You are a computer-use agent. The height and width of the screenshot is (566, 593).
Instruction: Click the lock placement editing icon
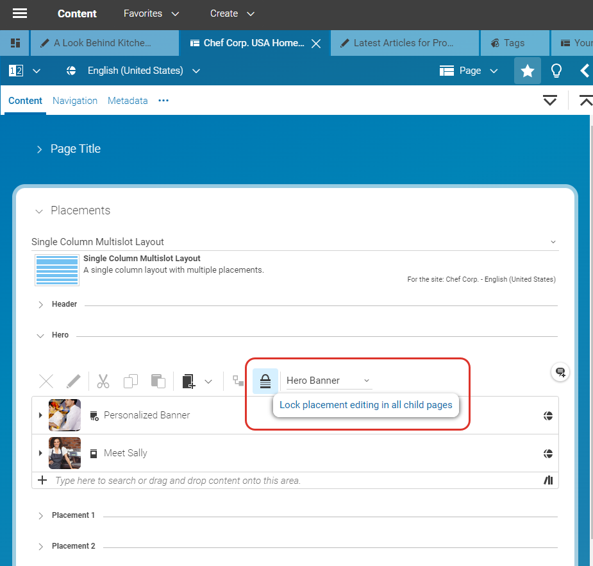[265, 381]
